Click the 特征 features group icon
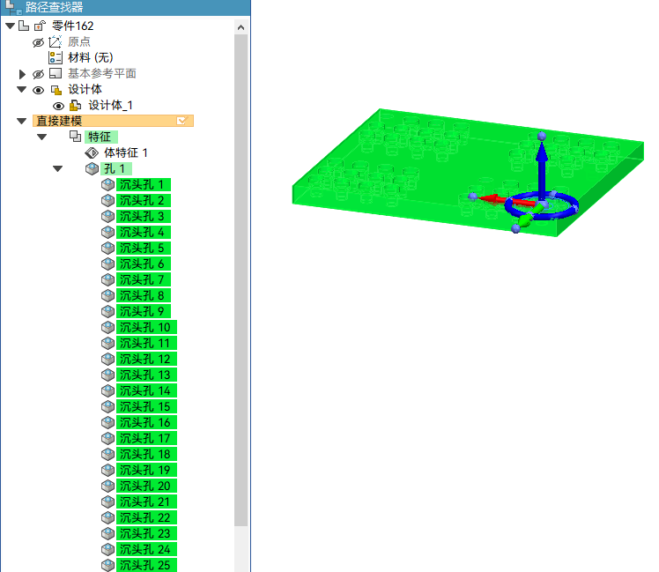The height and width of the screenshot is (572, 659). tap(75, 137)
